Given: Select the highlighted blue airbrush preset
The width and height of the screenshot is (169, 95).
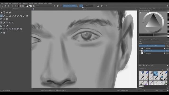Looking at the screenshot, I should pos(156,73).
